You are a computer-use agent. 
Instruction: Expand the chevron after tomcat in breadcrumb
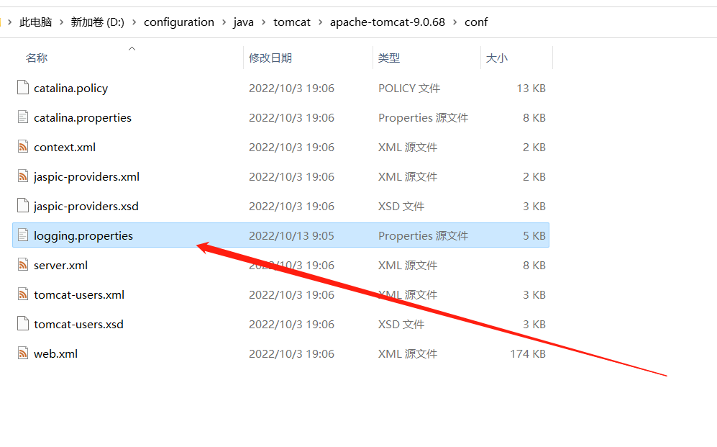coord(321,22)
